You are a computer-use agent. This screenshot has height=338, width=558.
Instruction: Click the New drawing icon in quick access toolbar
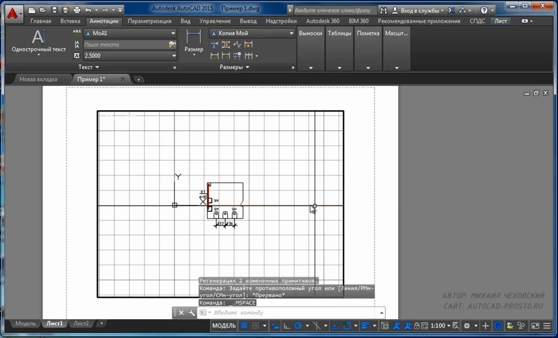(x=31, y=10)
